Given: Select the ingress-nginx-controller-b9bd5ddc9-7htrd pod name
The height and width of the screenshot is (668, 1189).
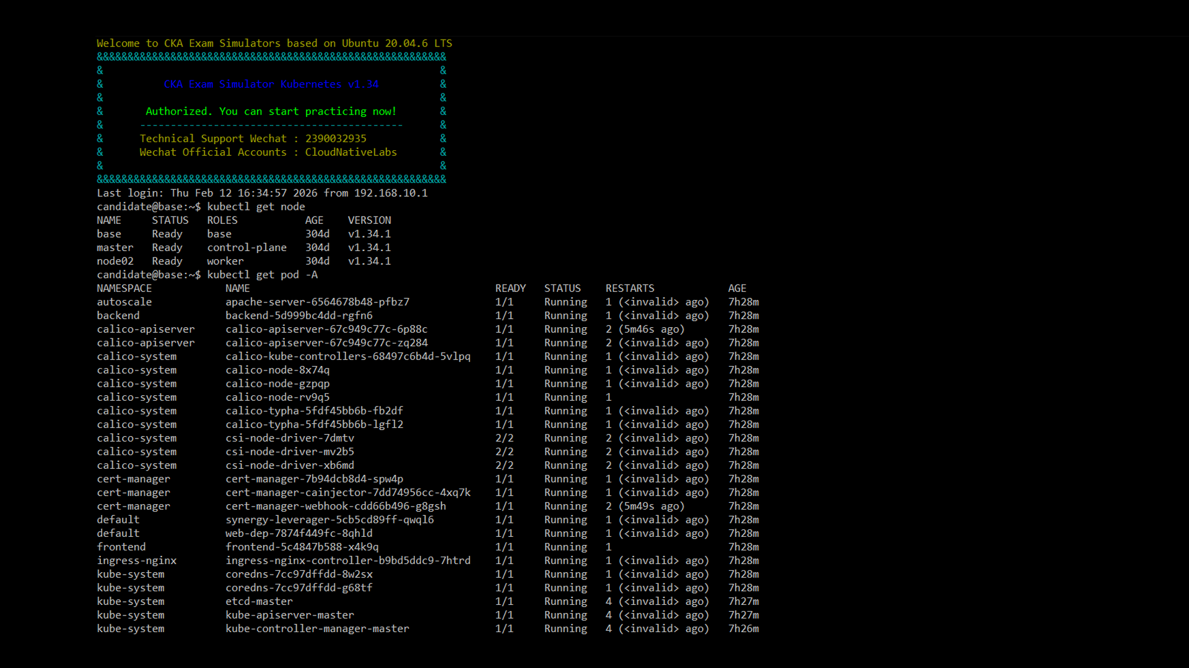Looking at the screenshot, I should tap(347, 560).
